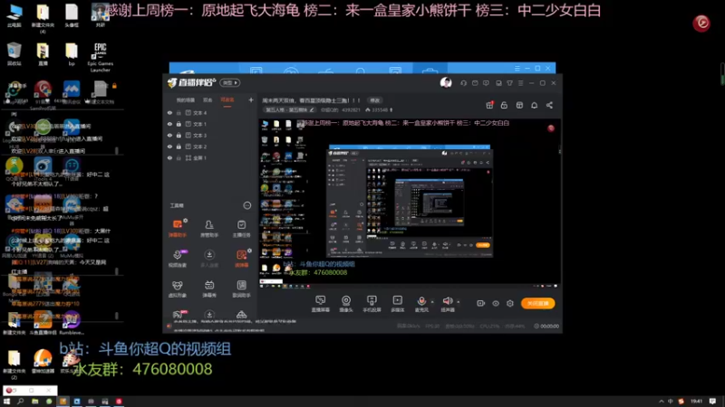Toggle visibility of 文本 4 layer
The width and height of the screenshot is (725, 407).
[169, 112]
